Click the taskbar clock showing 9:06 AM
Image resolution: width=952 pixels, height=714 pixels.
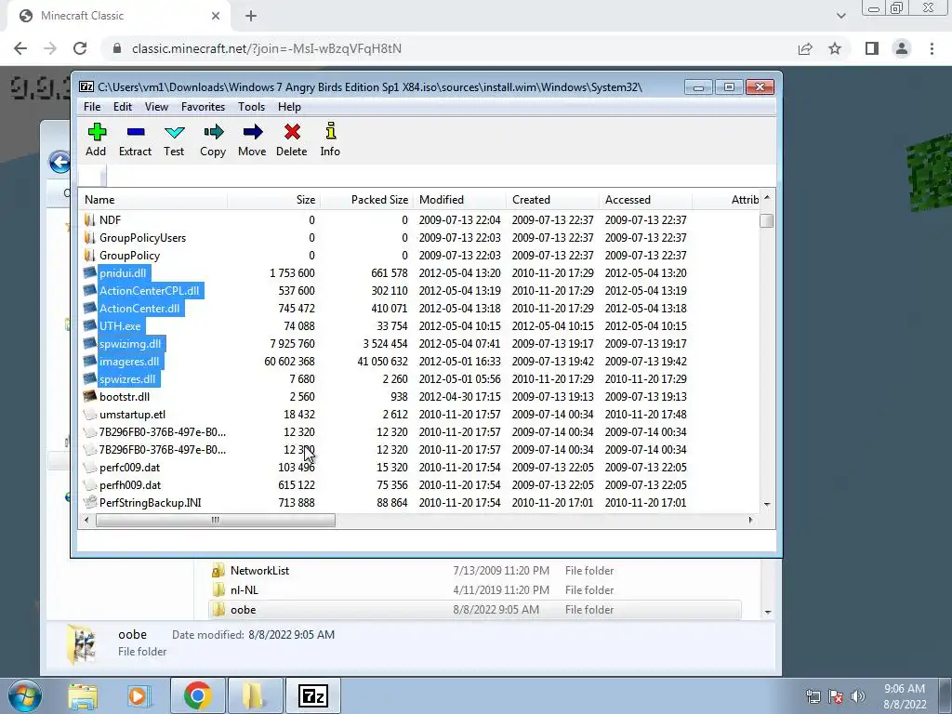tap(905, 696)
